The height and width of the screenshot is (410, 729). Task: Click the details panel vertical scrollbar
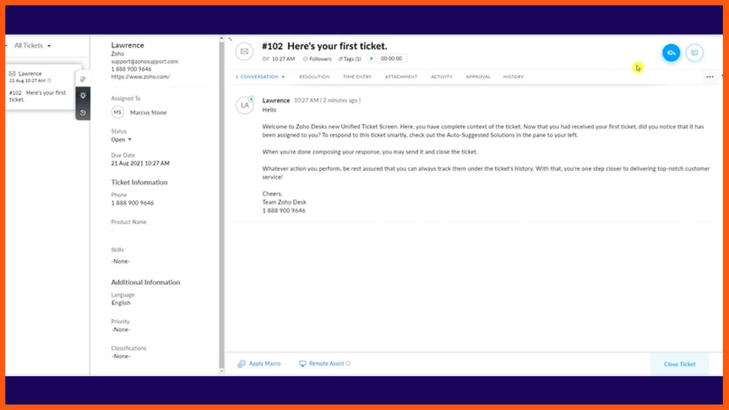tap(221, 203)
